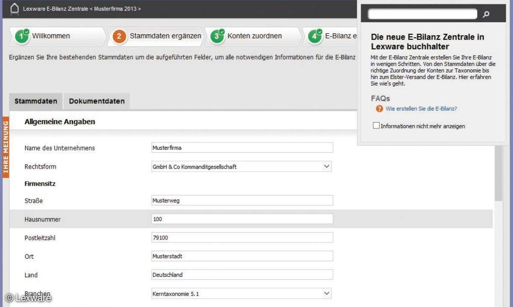Viewport: 513px width, 307px height.
Task: Open the 'Ihre Meinung' feedback tab
Action: click(6, 147)
